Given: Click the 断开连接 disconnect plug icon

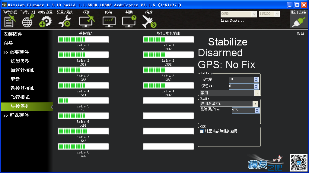Looking at the screenshot, I should pyautogui.click(x=298, y=22).
